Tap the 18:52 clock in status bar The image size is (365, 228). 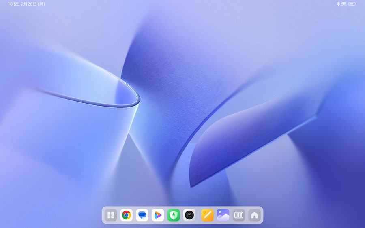(13, 4)
